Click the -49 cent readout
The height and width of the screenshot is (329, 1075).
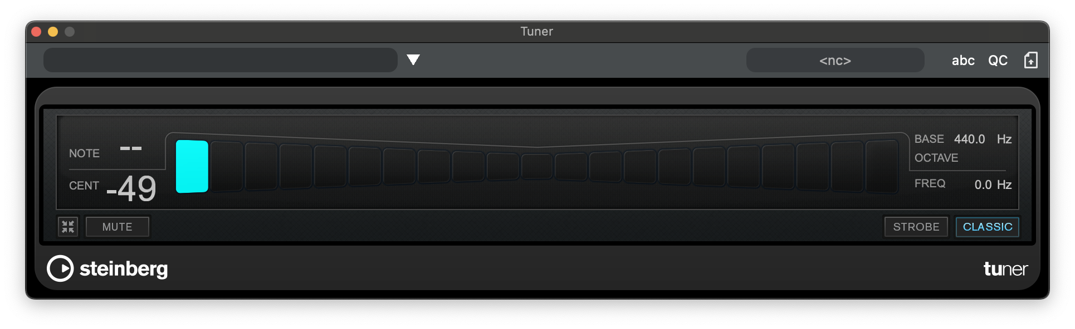[131, 188]
